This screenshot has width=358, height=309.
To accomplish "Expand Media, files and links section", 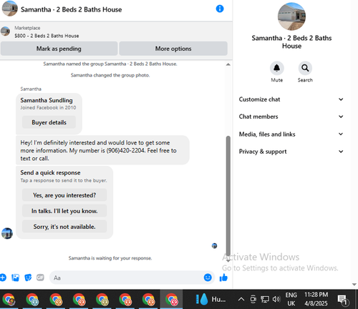I will (291, 134).
